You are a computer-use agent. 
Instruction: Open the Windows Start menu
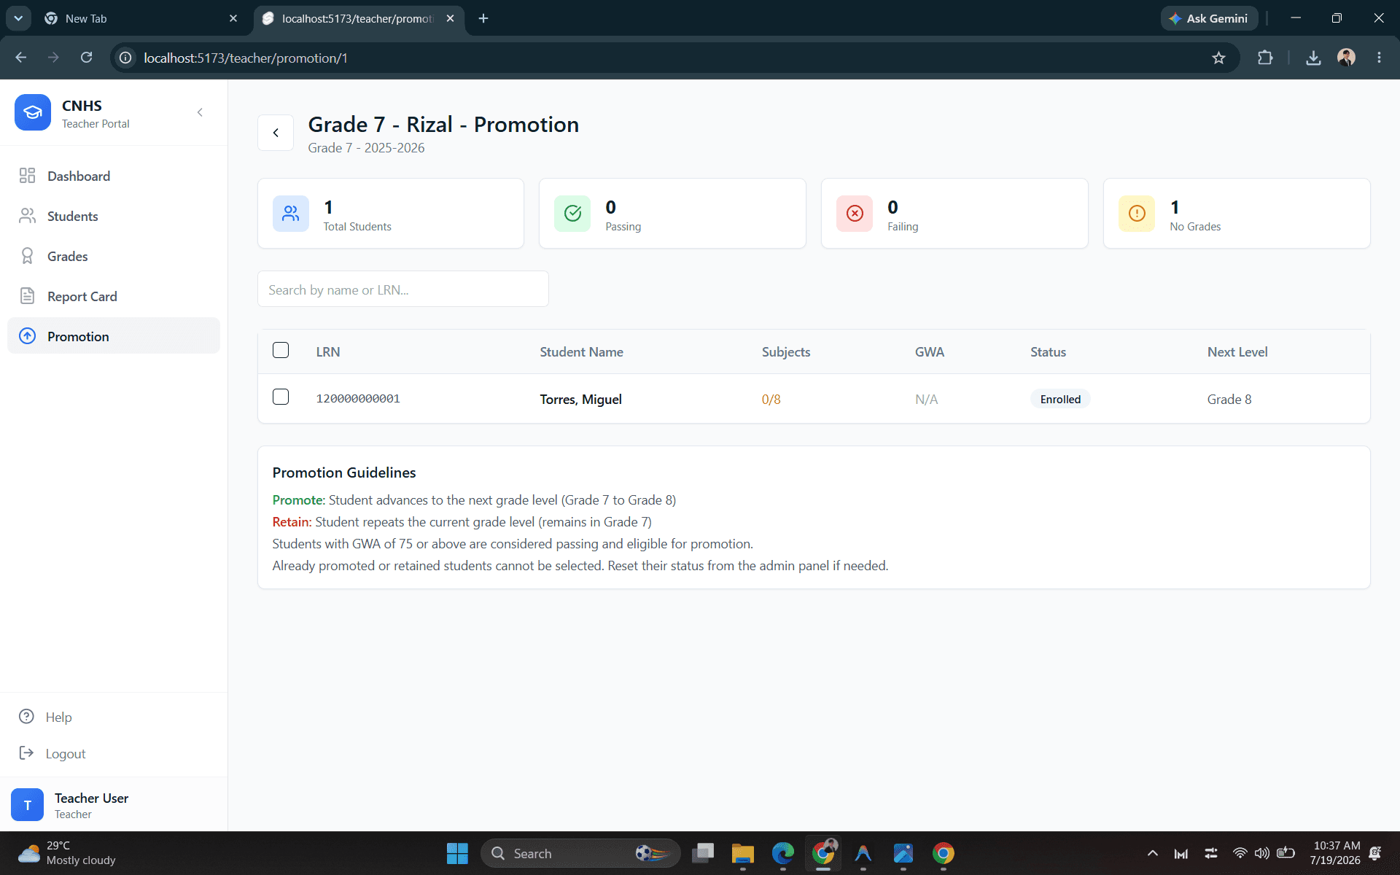[x=457, y=853]
